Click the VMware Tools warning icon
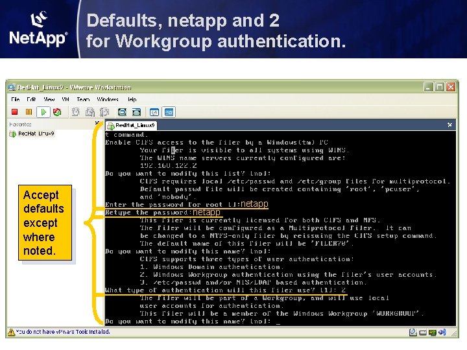Image resolution: width=467 pixels, height=350 pixels. (11, 332)
